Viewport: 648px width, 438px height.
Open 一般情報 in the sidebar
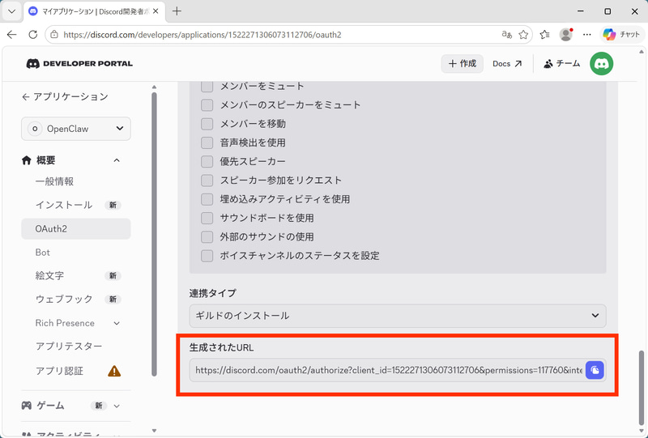[x=54, y=181]
